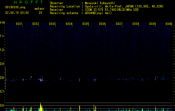Screen dimensions: 175x111
Task: Click the strong meteor echo after 0332
Action: point(41,80)
